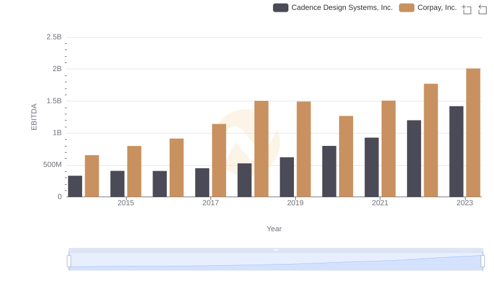Click the right handle of range slider

(x=482, y=261)
